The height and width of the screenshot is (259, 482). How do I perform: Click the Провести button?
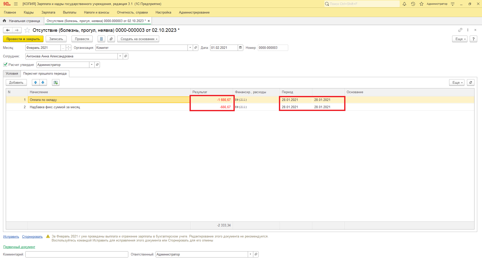[82, 39]
